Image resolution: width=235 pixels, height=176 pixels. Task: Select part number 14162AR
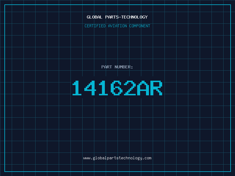tap(117, 88)
